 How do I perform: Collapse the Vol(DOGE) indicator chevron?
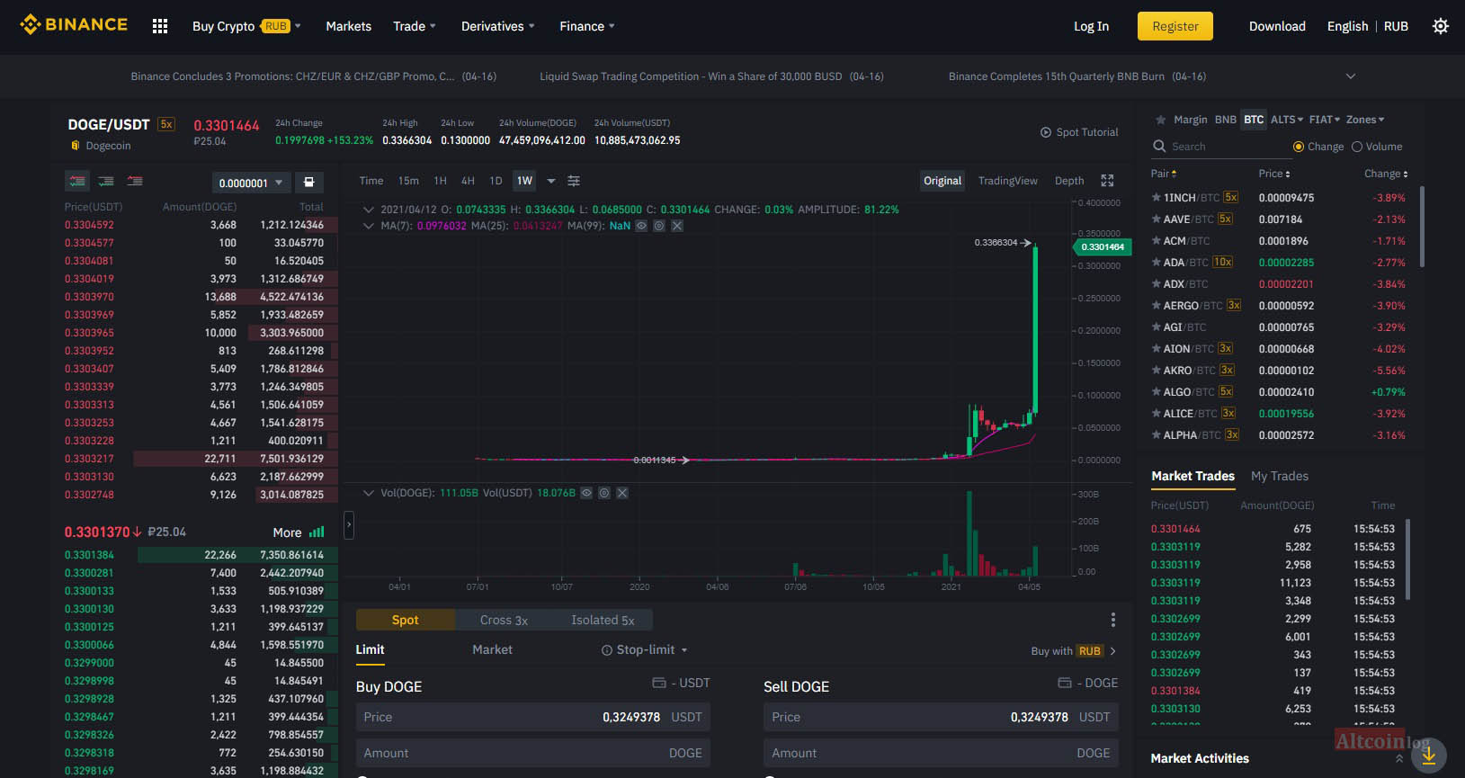368,493
